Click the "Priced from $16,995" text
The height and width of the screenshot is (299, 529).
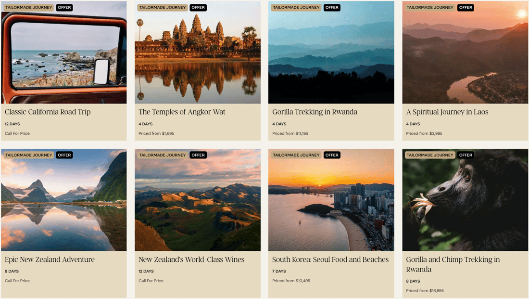[x=425, y=290]
